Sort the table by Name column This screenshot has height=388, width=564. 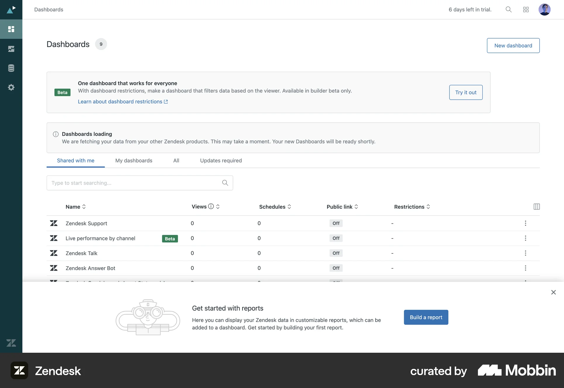(84, 207)
